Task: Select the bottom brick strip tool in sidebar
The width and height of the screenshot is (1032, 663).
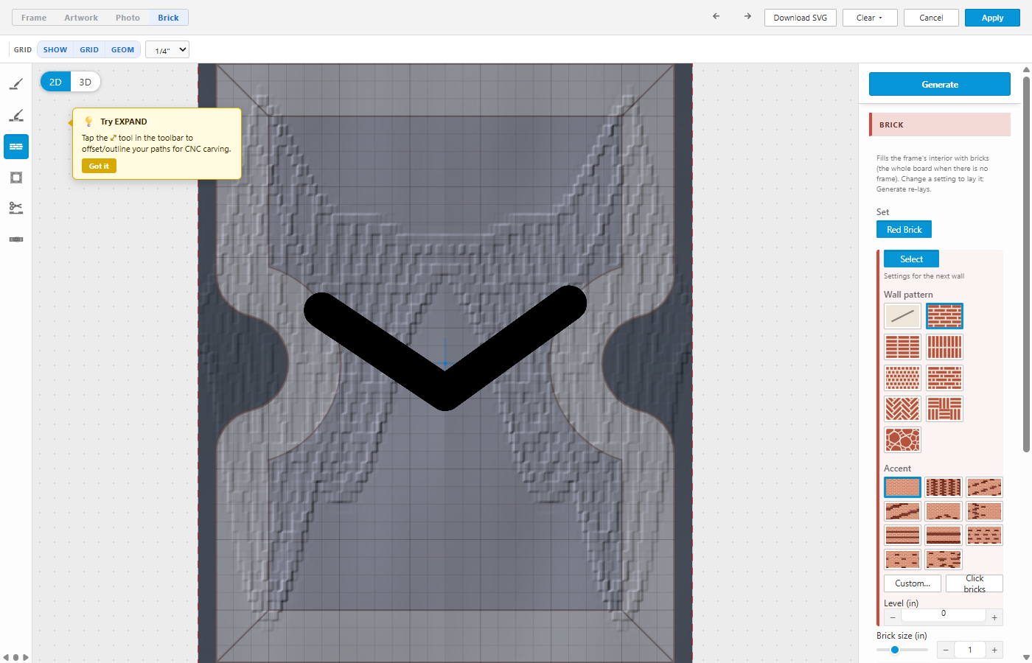Action: coord(16,239)
